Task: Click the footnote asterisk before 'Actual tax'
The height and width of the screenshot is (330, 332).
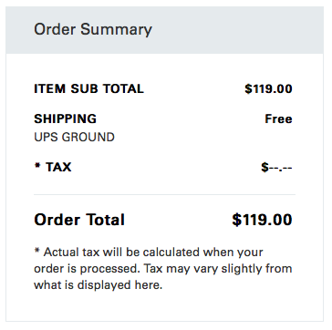Action: pyautogui.click(x=37, y=251)
